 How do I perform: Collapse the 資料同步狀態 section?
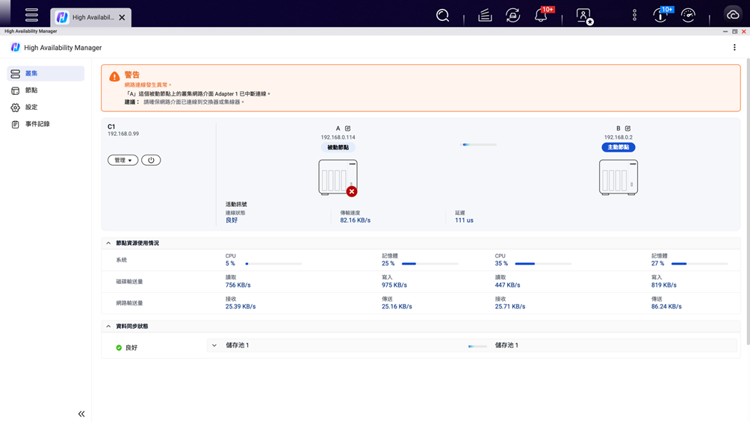(x=108, y=326)
